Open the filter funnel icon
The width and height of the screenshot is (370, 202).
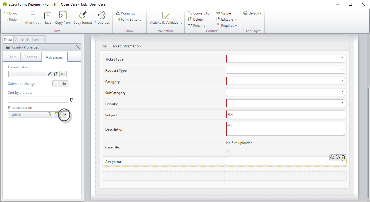point(56,114)
